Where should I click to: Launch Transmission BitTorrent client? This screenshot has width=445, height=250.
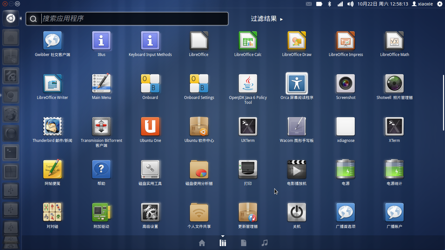[101, 127]
